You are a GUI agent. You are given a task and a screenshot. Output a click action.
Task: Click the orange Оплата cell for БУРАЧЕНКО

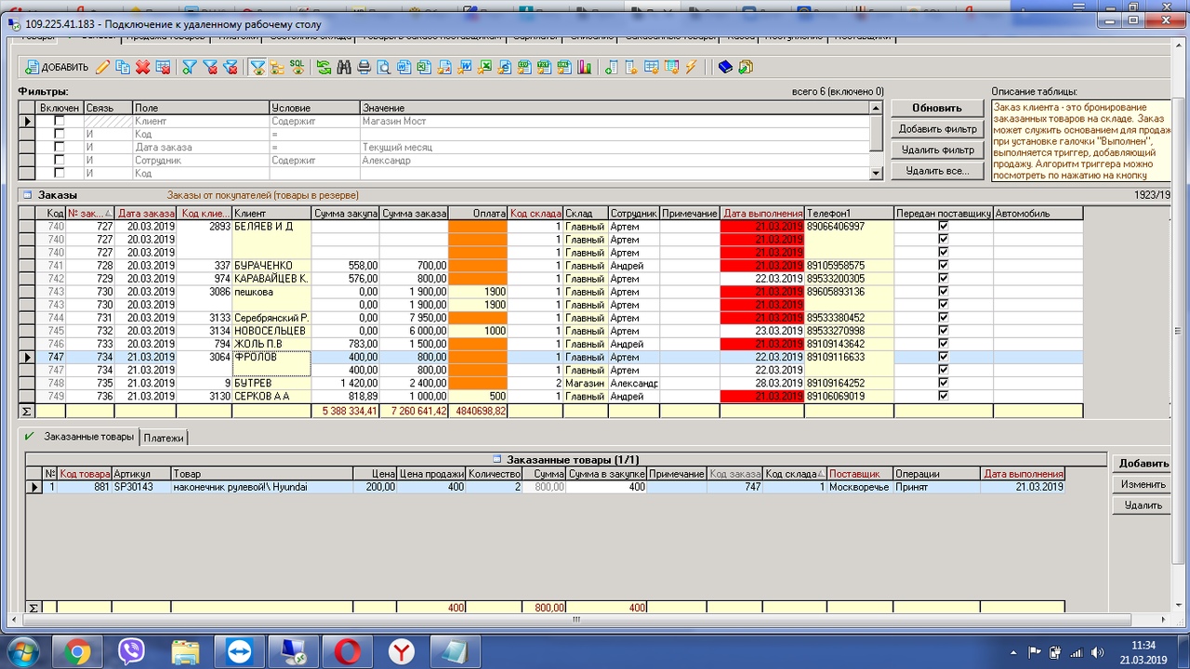[478, 266]
